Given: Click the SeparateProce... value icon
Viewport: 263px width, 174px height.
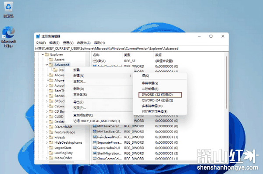Looking at the screenshot, I should (x=95, y=142).
